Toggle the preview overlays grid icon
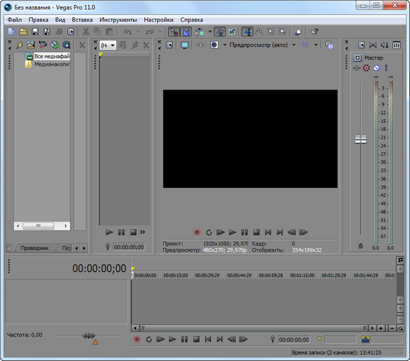 pyautogui.click(x=305, y=45)
